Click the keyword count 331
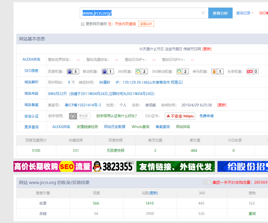 point(76,150)
